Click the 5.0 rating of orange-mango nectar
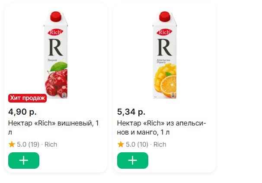This screenshot has height=183, width=262. tap(131, 144)
